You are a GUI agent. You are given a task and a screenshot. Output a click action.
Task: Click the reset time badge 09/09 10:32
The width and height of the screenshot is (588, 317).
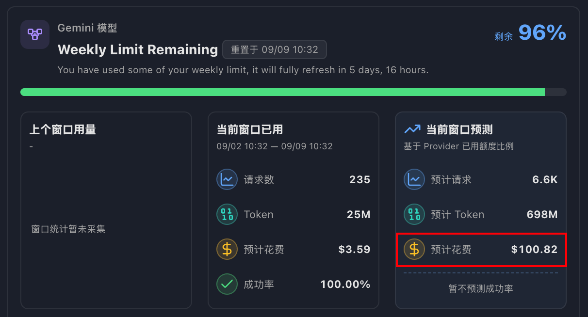(275, 49)
